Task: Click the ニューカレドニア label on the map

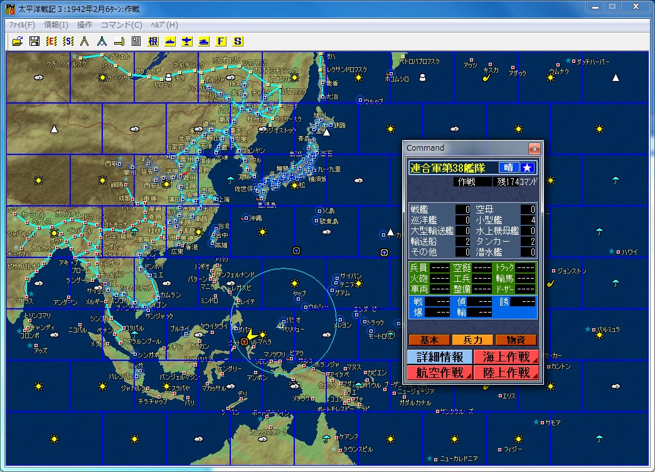Action: point(459,459)
